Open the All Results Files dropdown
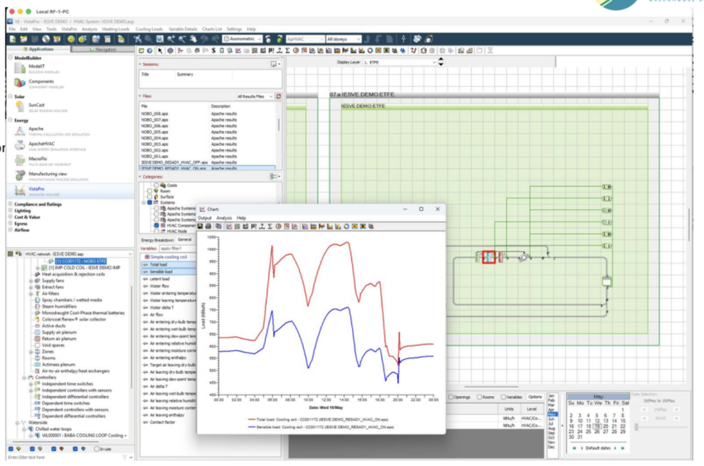Viewport: 704px width, 466px height. pos(255,96)
